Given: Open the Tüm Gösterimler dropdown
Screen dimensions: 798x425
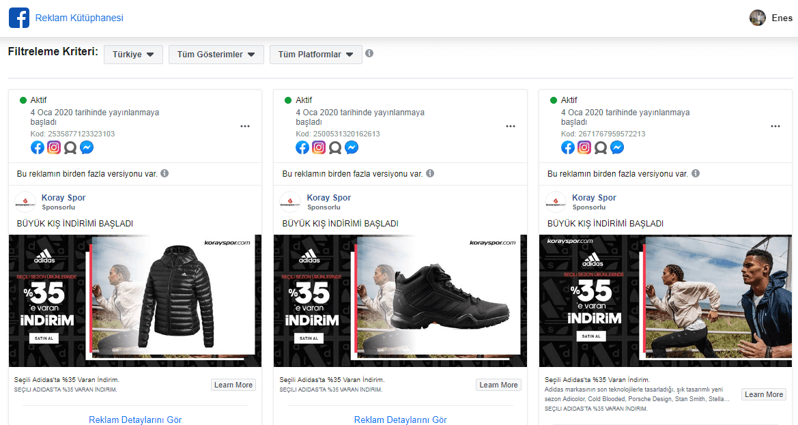Looking at the screenshot, I should [216, 54].
